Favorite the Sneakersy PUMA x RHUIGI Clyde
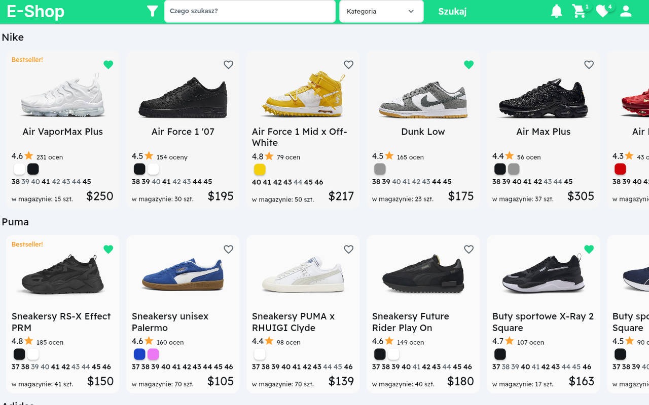 point(348,249)
